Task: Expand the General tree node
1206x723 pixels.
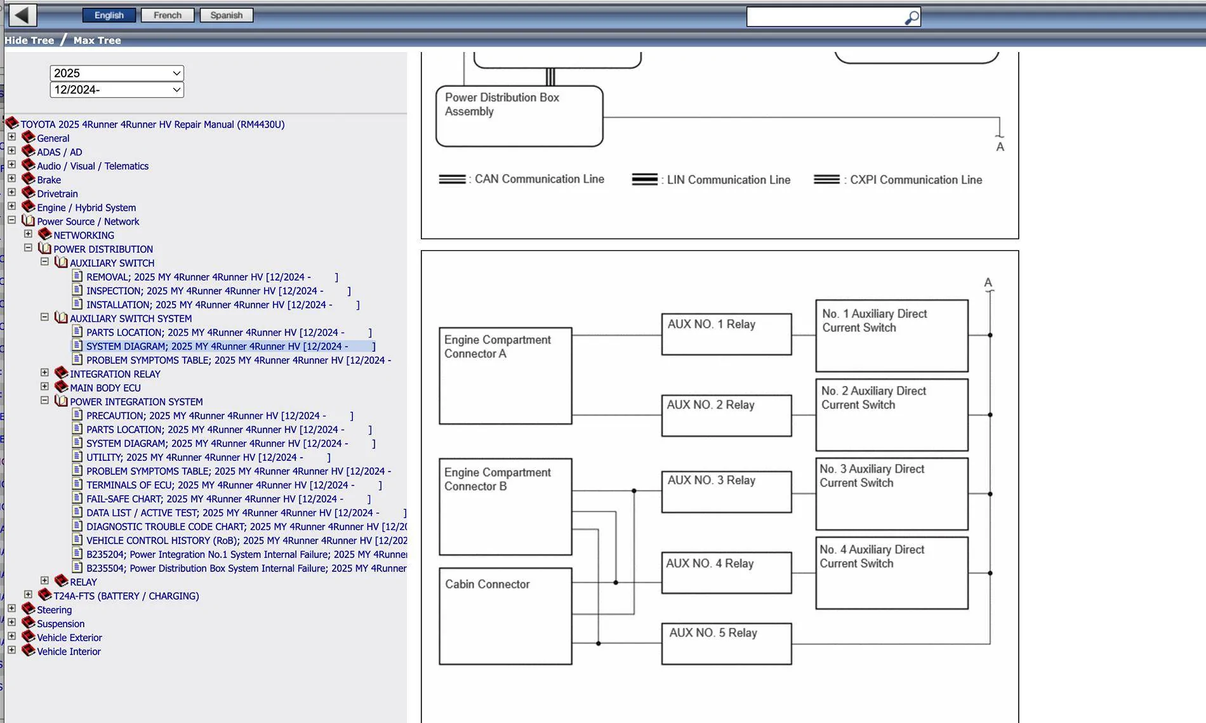Action: pyautogui.click(x=11, y=137)
